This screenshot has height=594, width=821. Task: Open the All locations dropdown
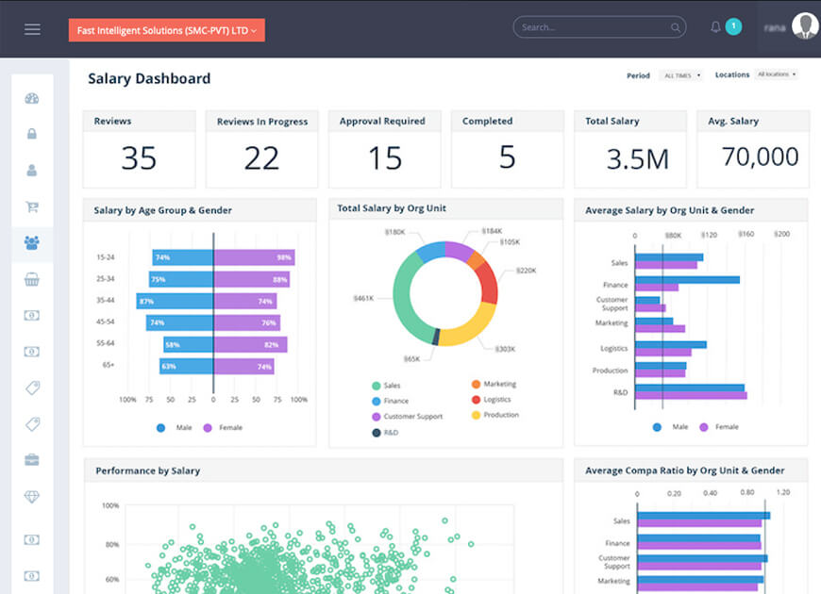777,74
